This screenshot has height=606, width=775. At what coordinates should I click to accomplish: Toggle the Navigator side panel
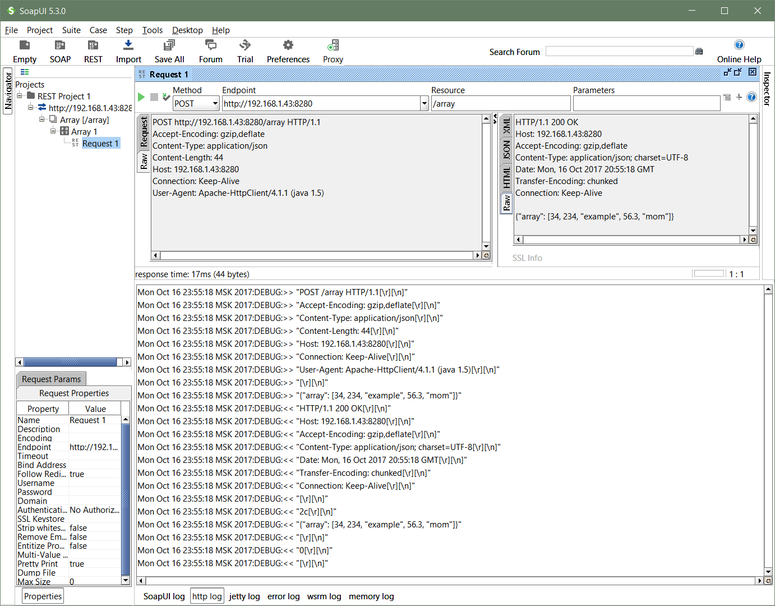pyautogui.click(x=8, y=91)
